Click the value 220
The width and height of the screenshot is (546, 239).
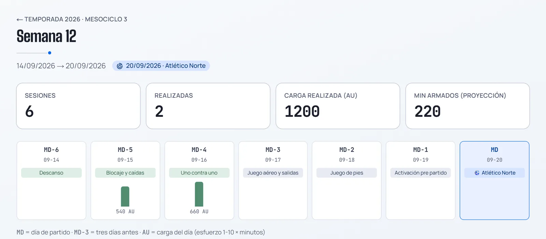coord(428,112)
